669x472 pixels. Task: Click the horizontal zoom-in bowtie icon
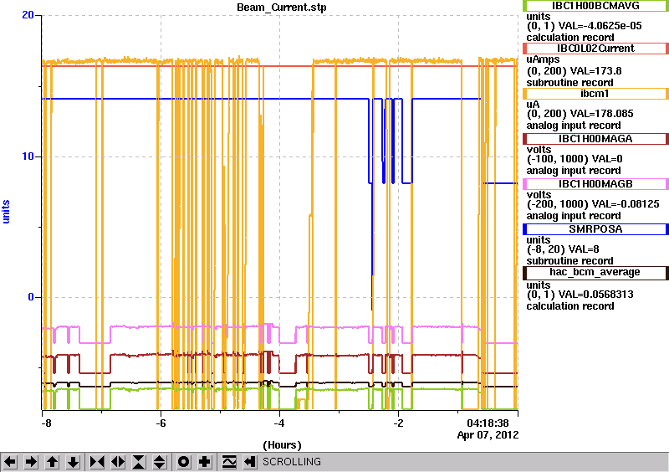click(97, 462)
